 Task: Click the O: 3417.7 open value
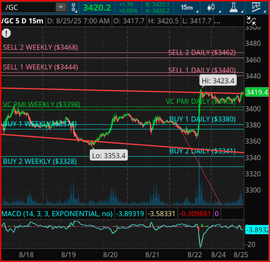click(x=129, y=21)
